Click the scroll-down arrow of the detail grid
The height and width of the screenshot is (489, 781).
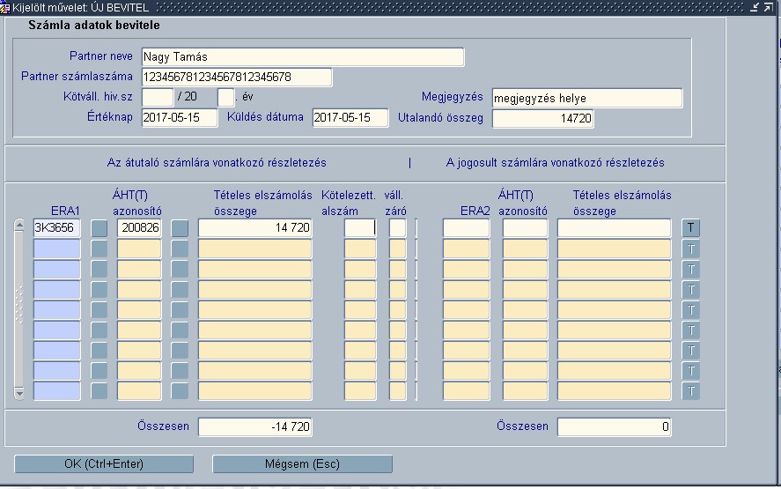tap(18, 393)
